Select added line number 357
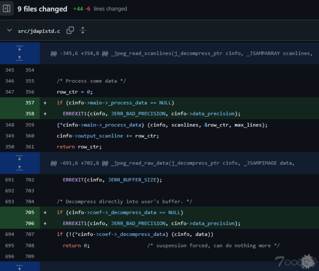 [30, 103]
